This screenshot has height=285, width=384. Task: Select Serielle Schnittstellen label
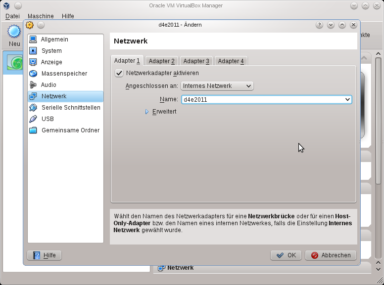point(71,108)
